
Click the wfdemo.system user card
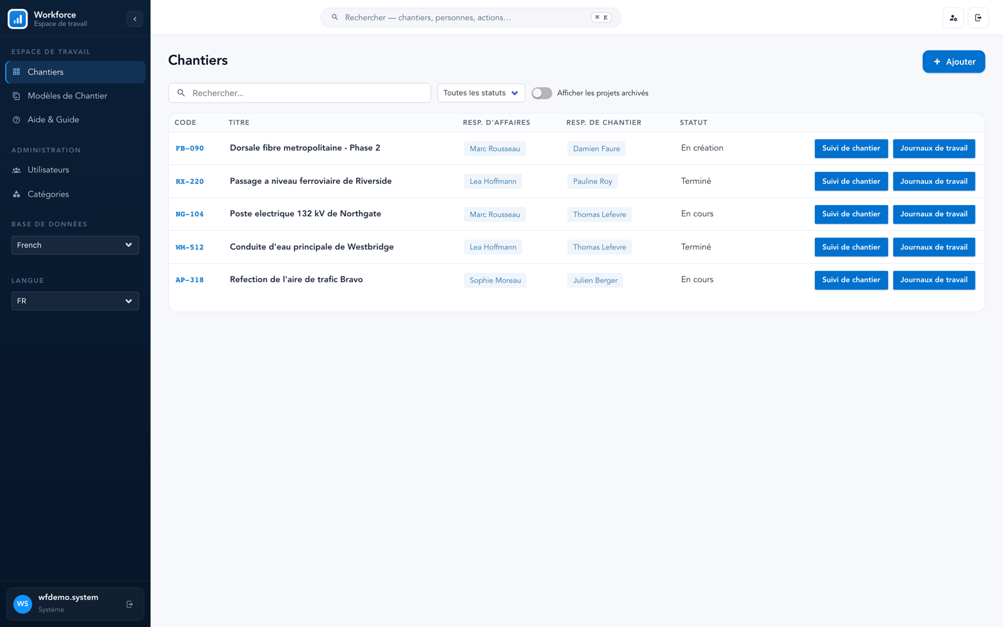point(75,604)
